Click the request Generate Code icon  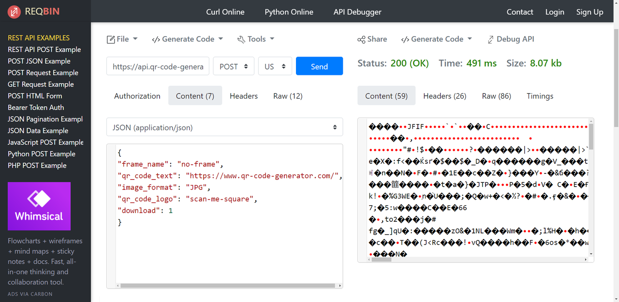coord(156,40)
